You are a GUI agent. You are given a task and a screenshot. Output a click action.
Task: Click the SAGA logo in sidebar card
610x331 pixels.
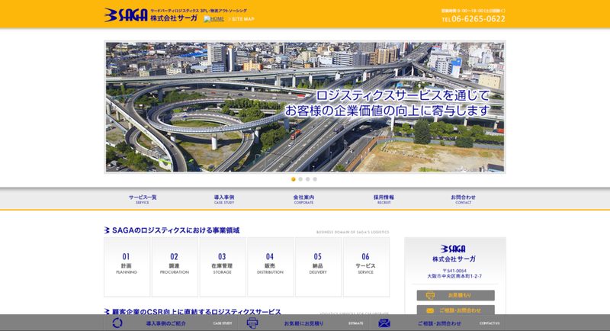point(453,249)
